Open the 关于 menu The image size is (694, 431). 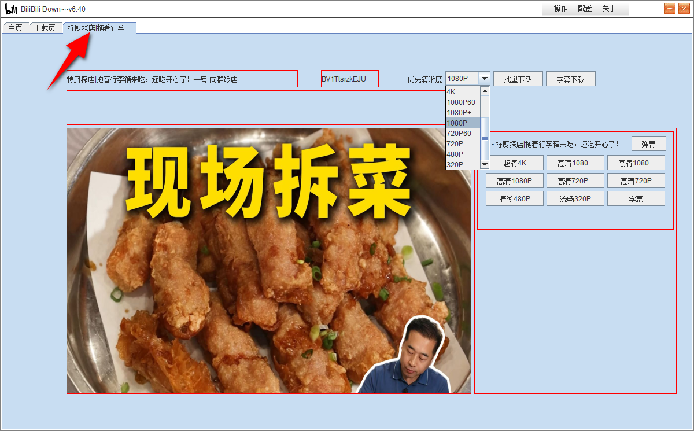pyautogui.click(x=608, y=9)
